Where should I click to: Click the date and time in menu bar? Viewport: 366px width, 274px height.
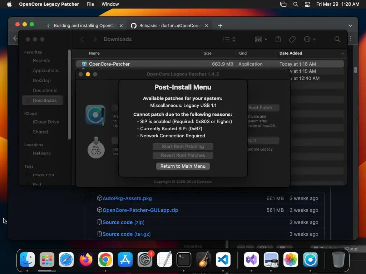point(337,4)
